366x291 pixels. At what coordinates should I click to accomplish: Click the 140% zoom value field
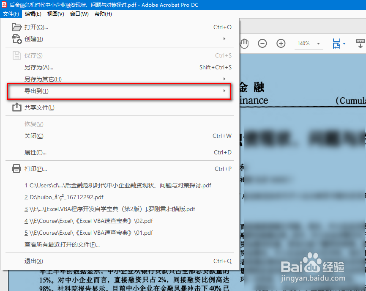[304, 44]
